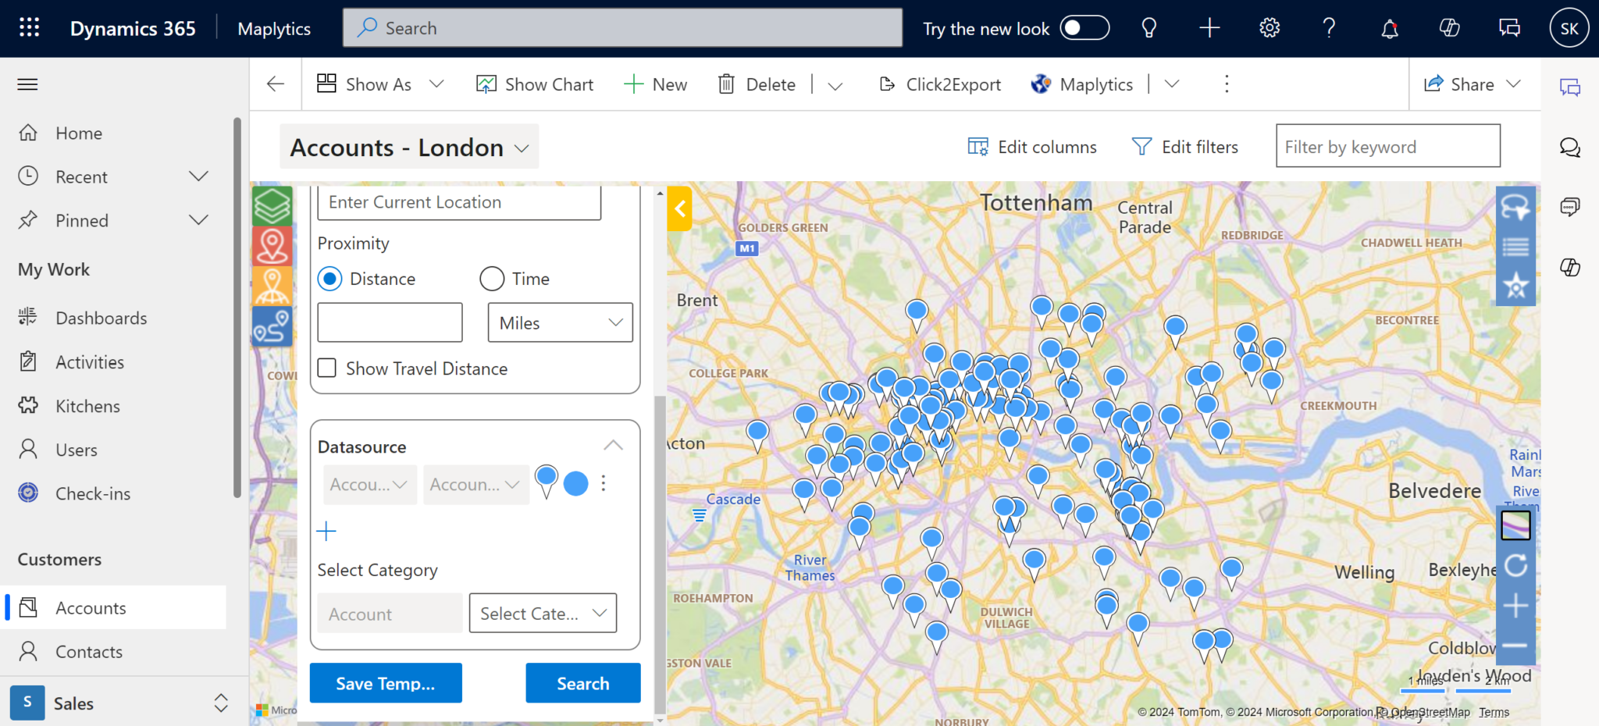Select Contacts in the sidebar

point(88,651)
